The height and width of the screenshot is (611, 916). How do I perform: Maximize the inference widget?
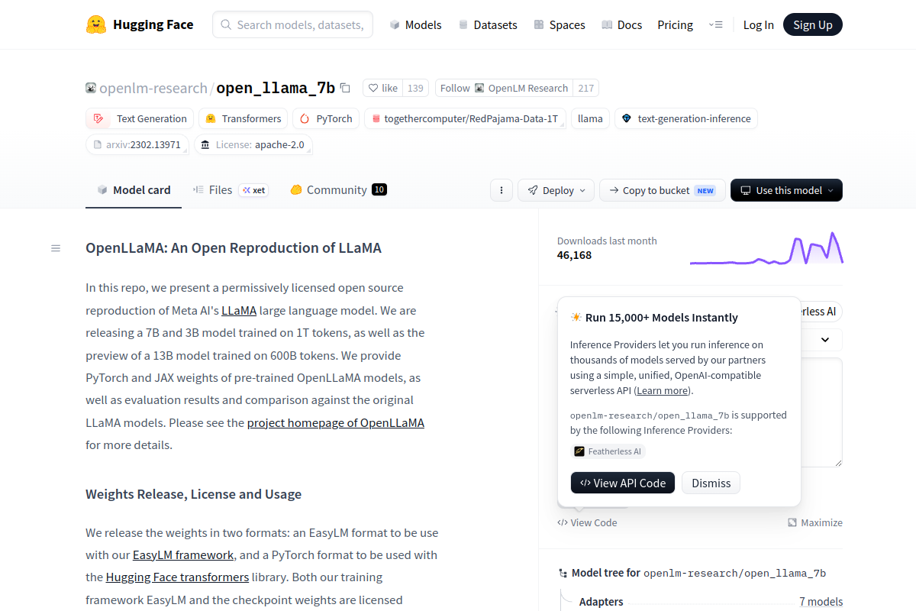point(815,522)
